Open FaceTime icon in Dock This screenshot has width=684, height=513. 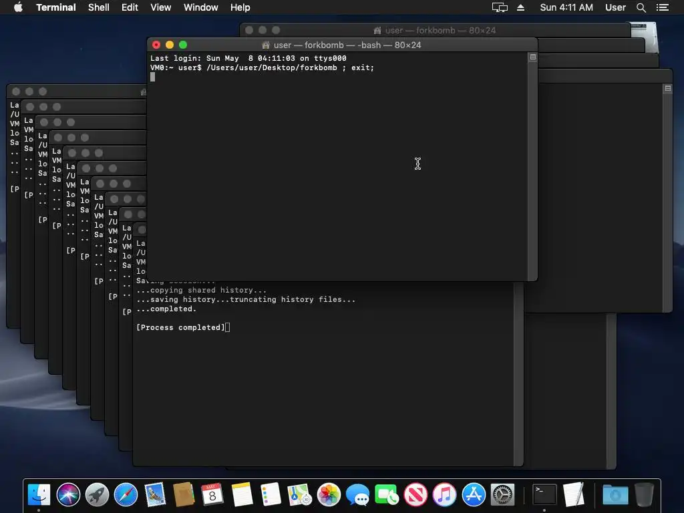point(387,495)
